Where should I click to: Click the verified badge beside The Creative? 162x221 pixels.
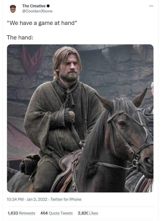coord(48,6)
